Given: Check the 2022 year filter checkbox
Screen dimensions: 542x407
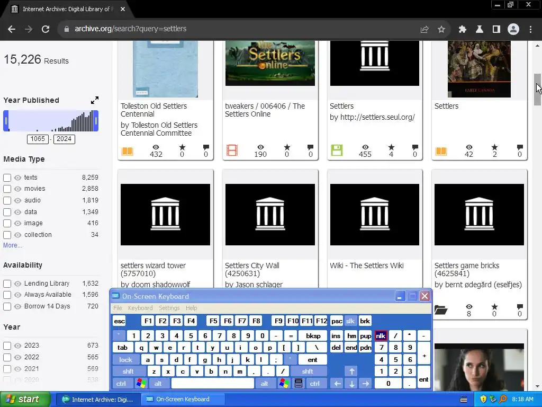Looking at the screenshot, I should coord(7,357).
